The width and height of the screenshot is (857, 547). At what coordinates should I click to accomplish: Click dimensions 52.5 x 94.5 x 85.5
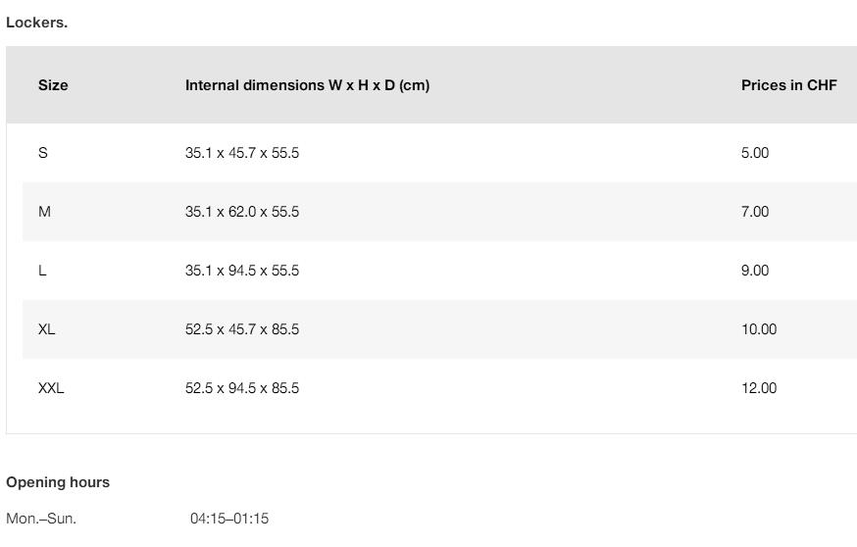242,388
